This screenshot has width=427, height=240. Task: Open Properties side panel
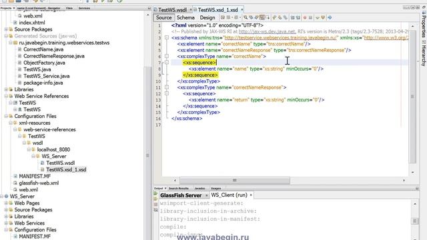(424, 24)
